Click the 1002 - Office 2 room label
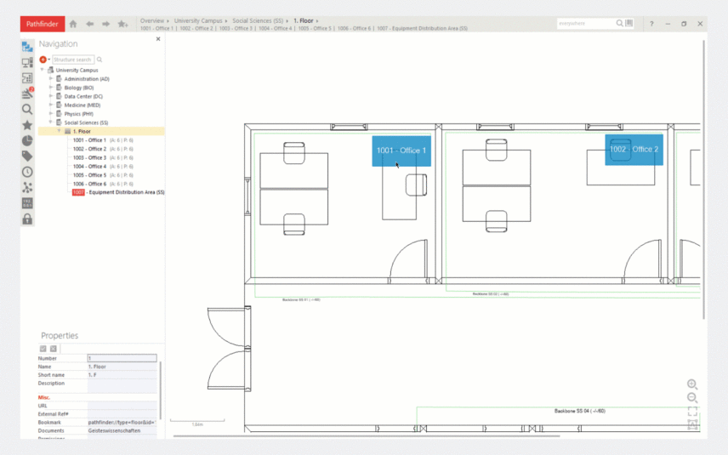This screenshot has width=728, height=455. click(x=634, y=150)
